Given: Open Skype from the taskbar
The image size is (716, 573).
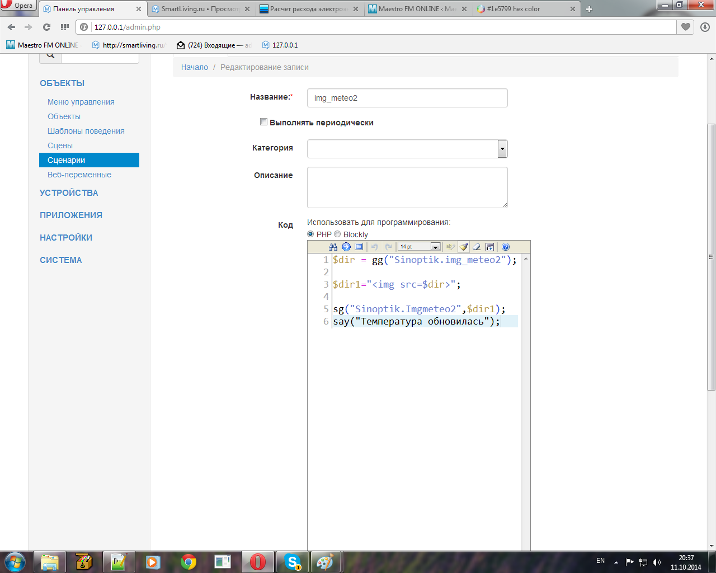Looking at the screenshot, I should pyautogui.click(x=293, y=562).
